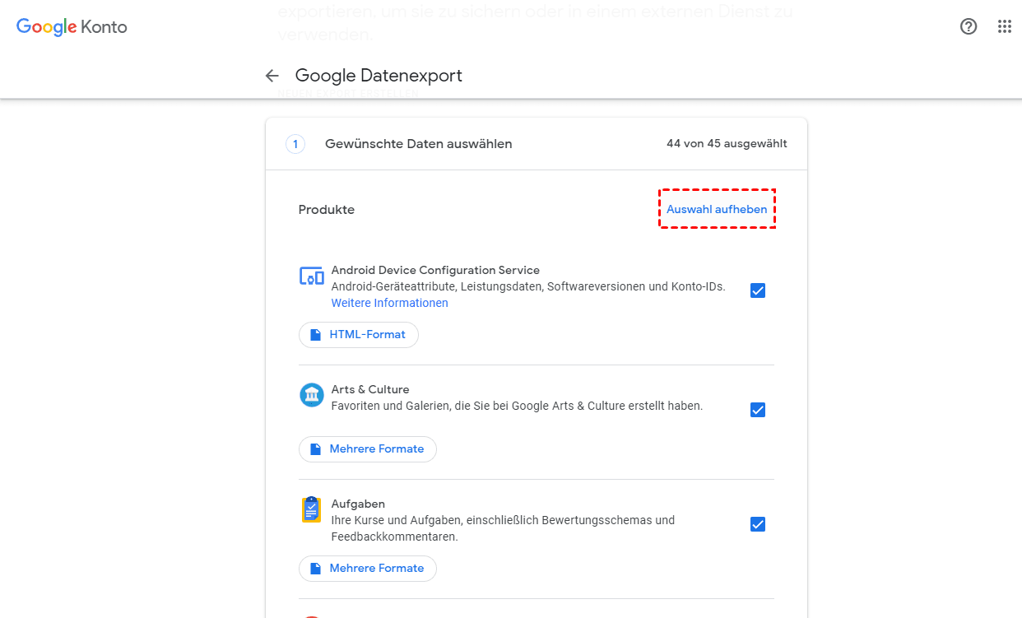The height and width of the screenshot is (618, 1022).
Task: Open the Weitere Informationen link
Action: point(390,303)
